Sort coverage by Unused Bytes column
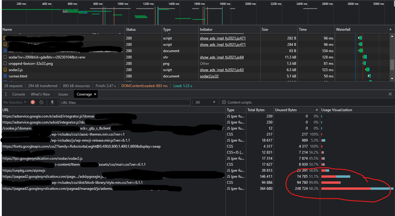395x216 pixels. (297, 110)
